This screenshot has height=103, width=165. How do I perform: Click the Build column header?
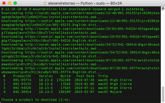[x=65, y=76]
